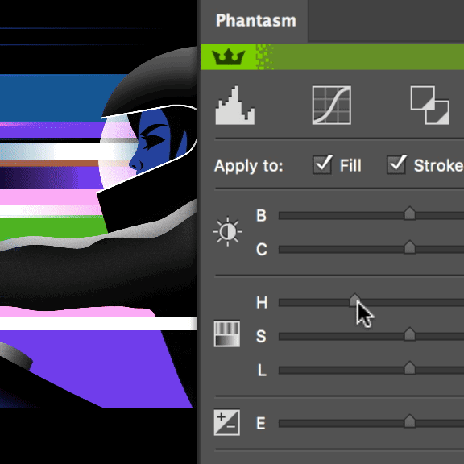Click the green stripe in the artwork

pos(52,228)
